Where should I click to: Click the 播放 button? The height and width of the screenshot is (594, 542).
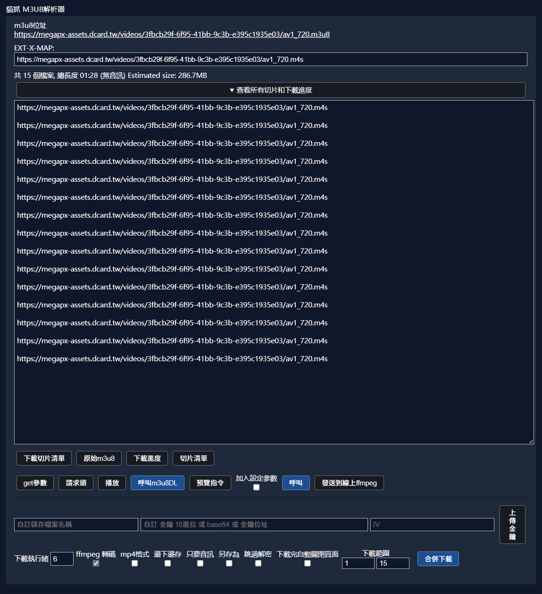pyautogui.click(x=112, y=483)
